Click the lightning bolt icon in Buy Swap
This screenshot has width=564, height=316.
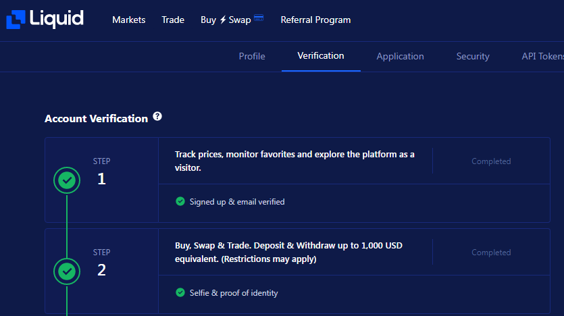[x=223, y=20]
